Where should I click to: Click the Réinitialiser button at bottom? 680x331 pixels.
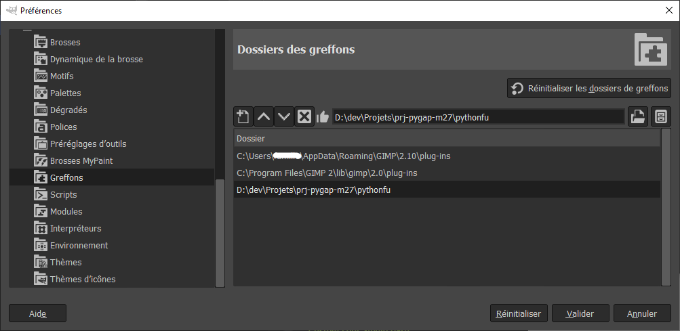(519, 313)
